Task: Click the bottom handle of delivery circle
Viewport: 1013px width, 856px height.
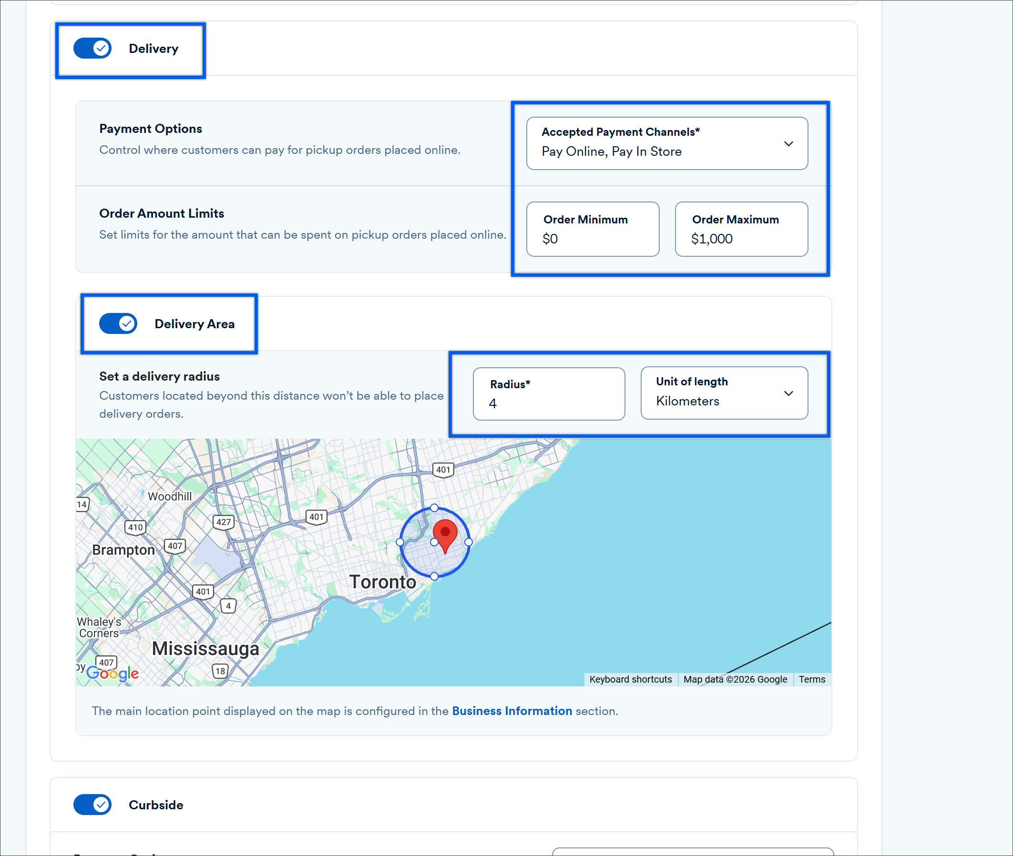Action: [434, 576]
